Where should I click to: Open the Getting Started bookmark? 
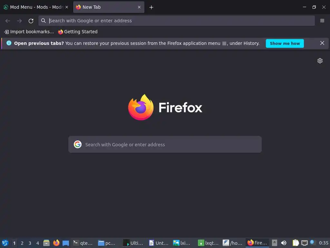point(78,32)
